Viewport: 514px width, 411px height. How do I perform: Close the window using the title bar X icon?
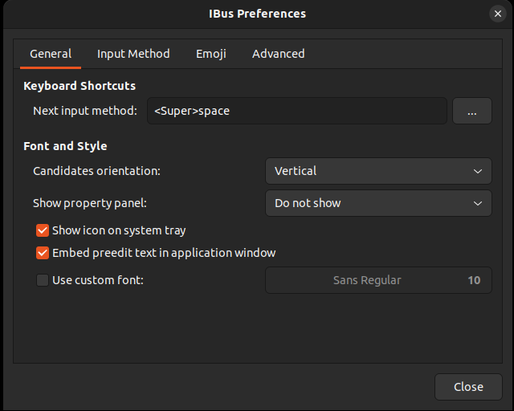[496, 14]
